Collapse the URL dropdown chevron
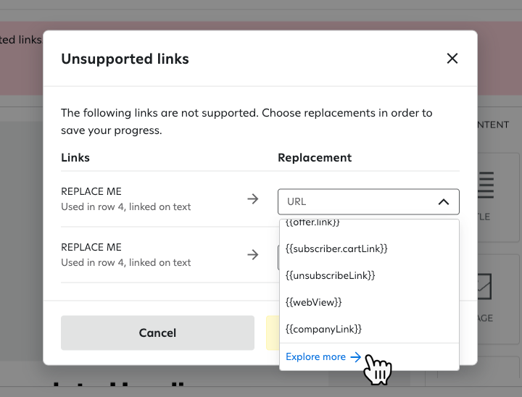 pos(444,201)
